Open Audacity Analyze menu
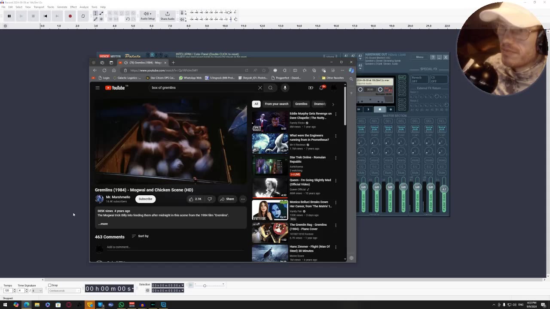 point(84,7)
